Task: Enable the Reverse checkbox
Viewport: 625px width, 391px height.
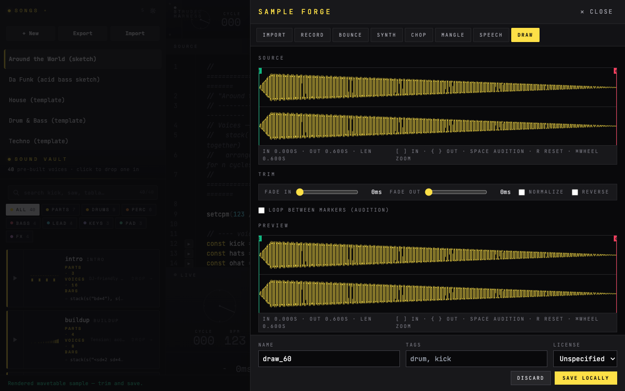Action: click(575, 192)
